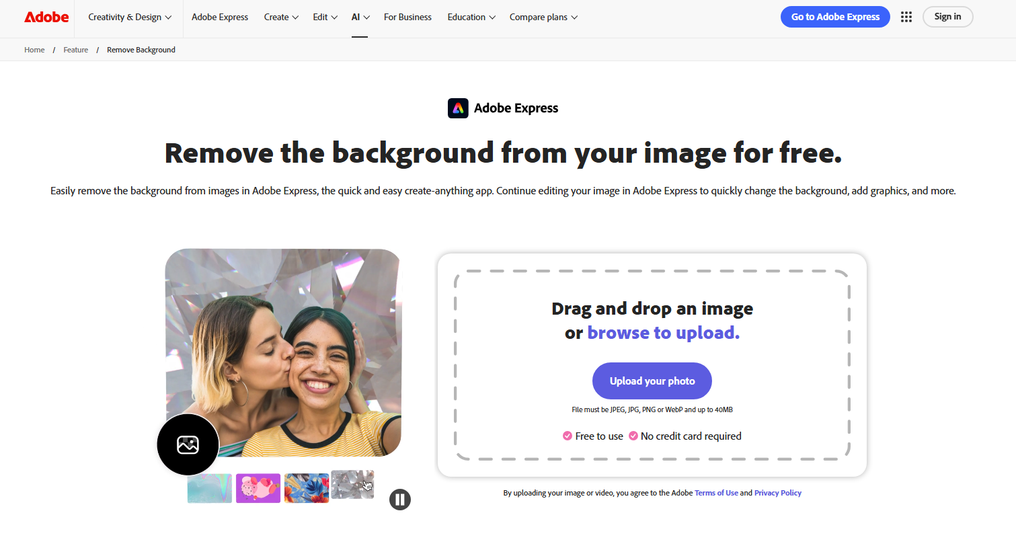Open the Terms of Use link
1016x550 pixels.
click(x=716, y=493)
